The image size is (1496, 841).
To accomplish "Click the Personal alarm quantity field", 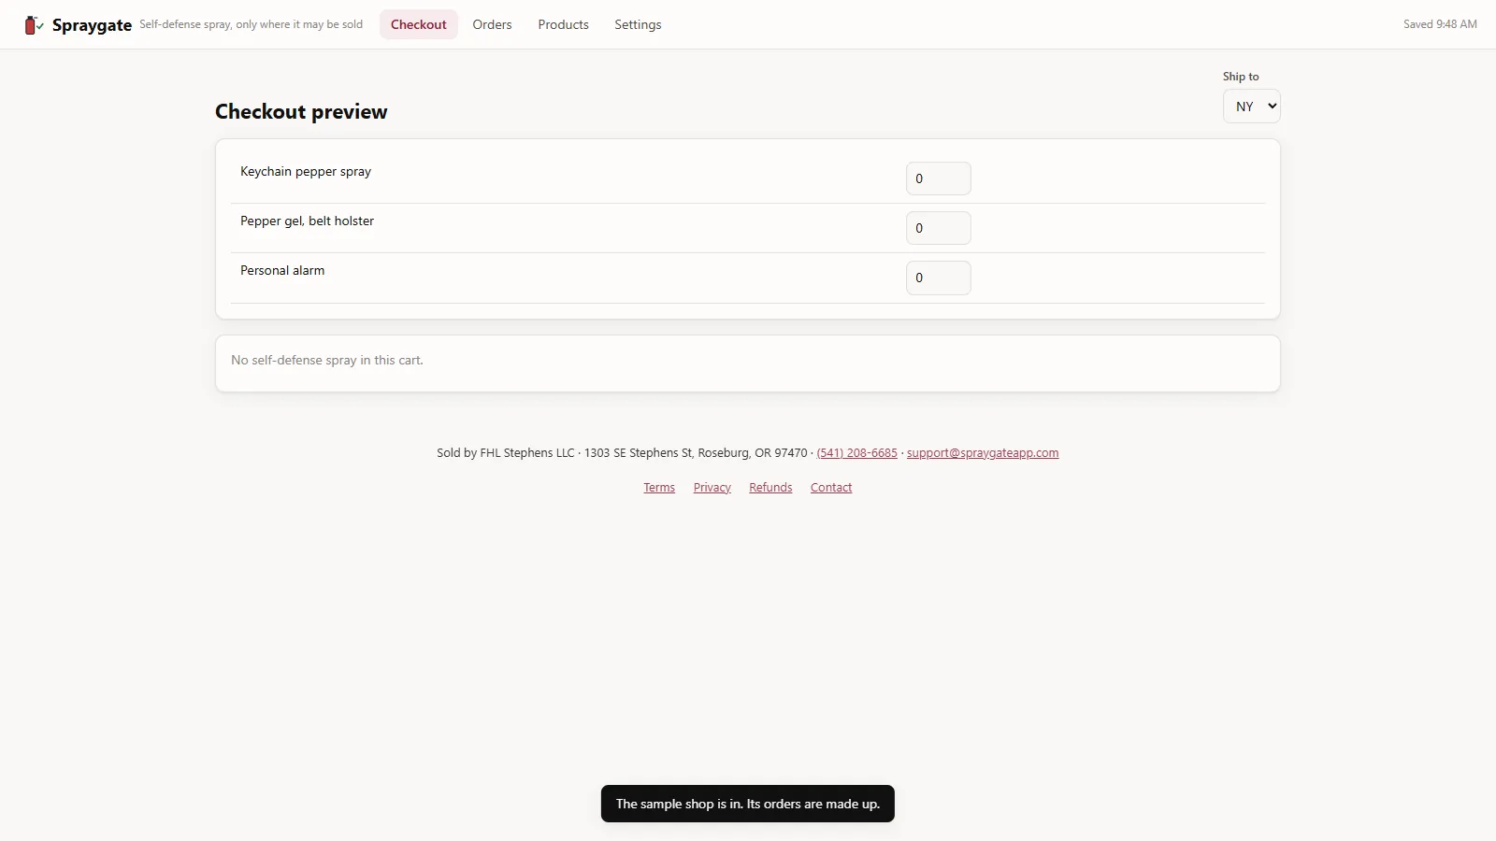I will tap(938, 278).
